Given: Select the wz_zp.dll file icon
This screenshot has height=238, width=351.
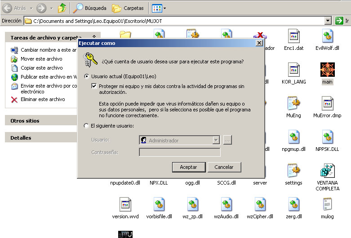Looking at the screenshot, I should [x=193, y=204].
